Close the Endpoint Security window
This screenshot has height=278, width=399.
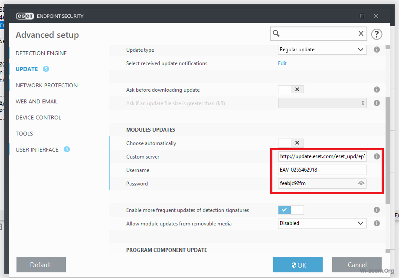(376, 16)
